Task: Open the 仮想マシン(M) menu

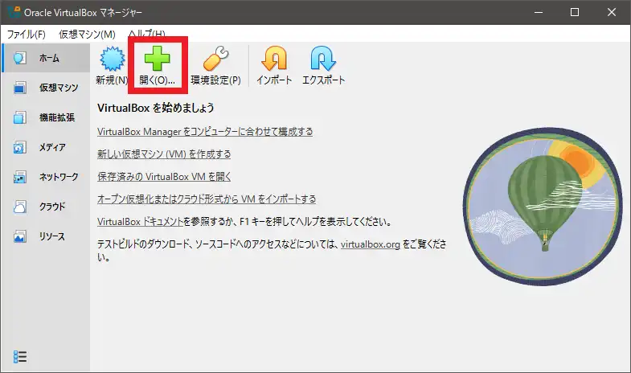Action: (87, 35)
